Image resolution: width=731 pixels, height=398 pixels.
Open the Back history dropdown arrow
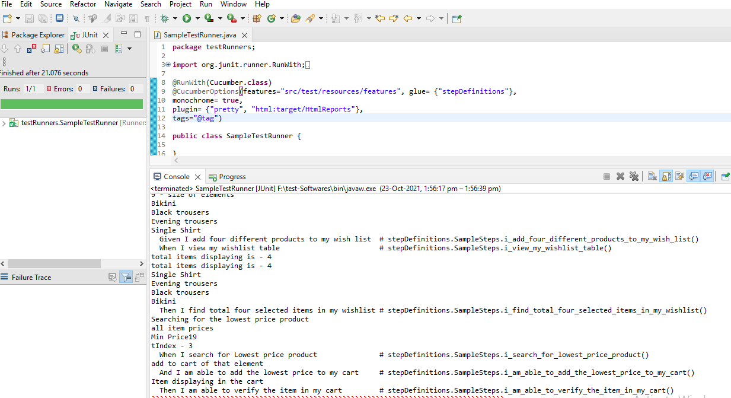click(419, 18)
